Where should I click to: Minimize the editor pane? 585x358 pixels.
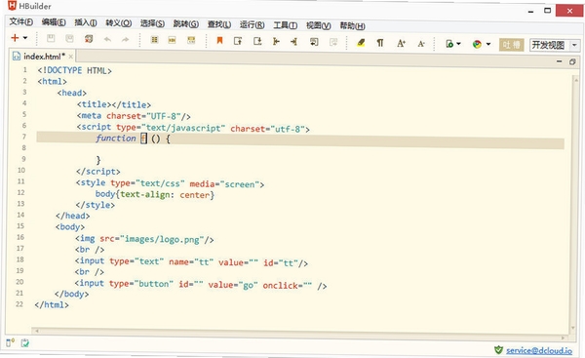point(559,61)
